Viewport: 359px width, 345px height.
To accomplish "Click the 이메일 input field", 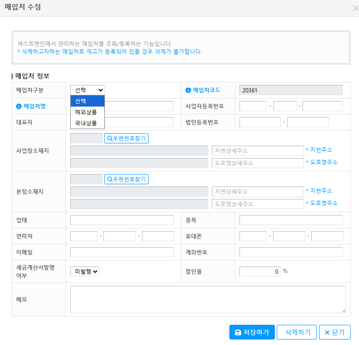I will point(122,252).
